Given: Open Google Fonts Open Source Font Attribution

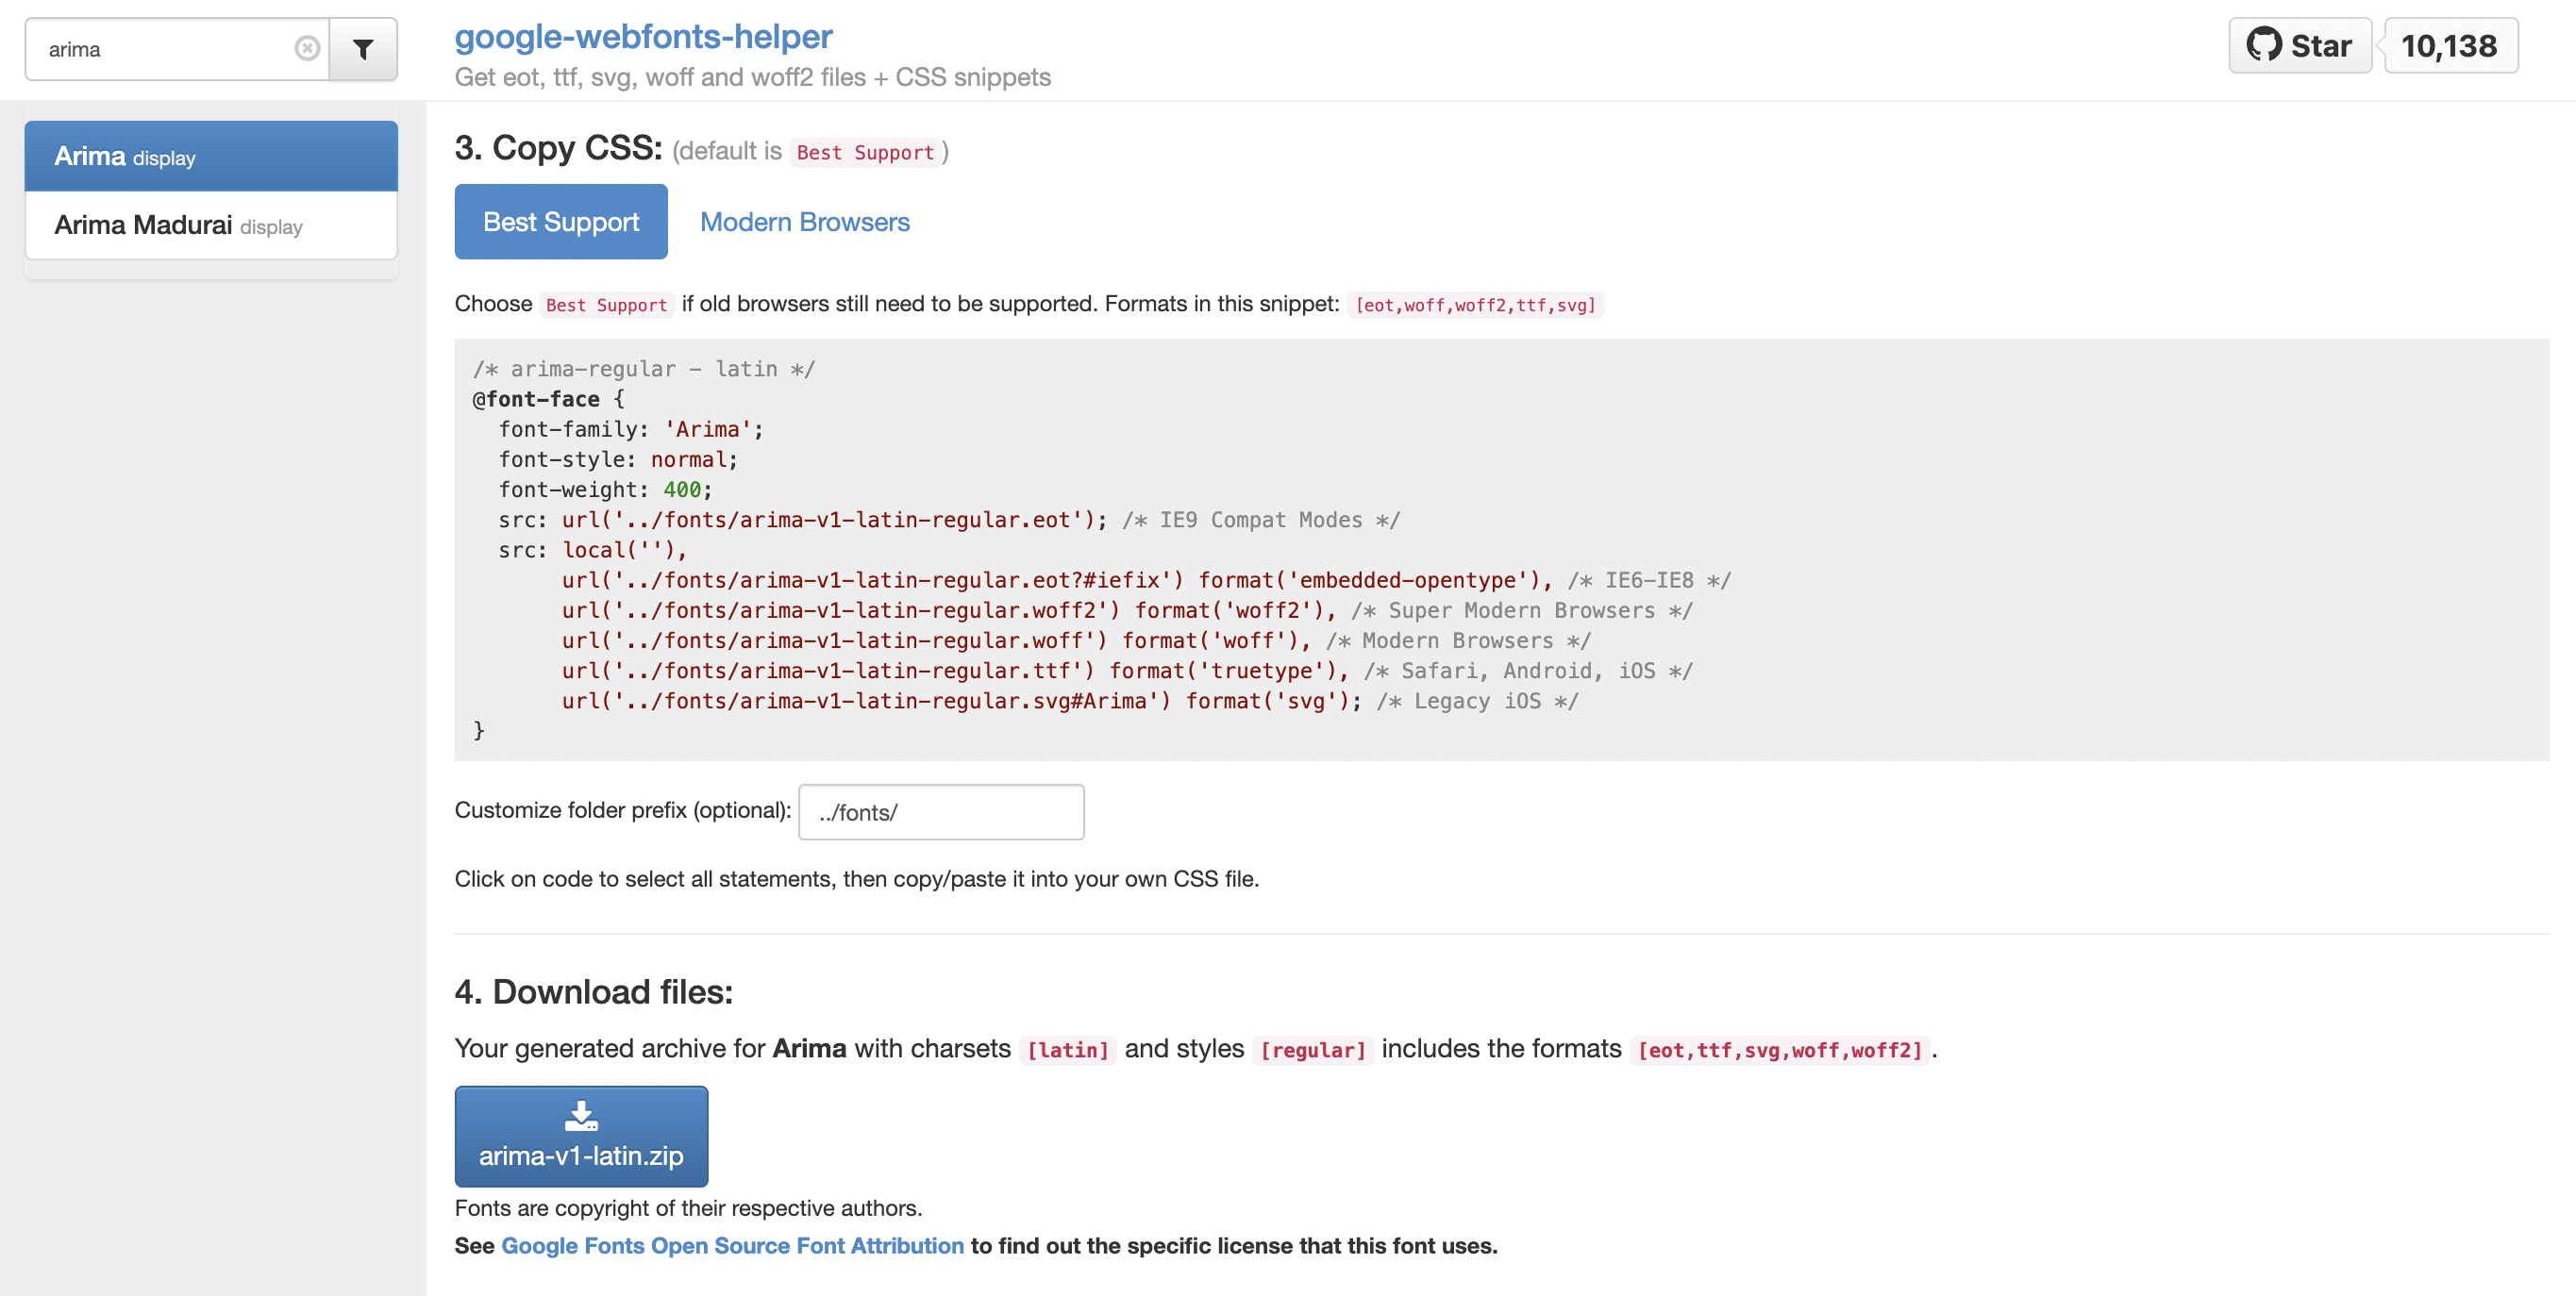Looking at the screenshot, I should click(x=732, y=1245).
